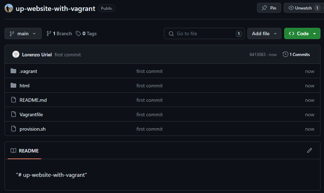Expand the green Code dropdown

302,33
